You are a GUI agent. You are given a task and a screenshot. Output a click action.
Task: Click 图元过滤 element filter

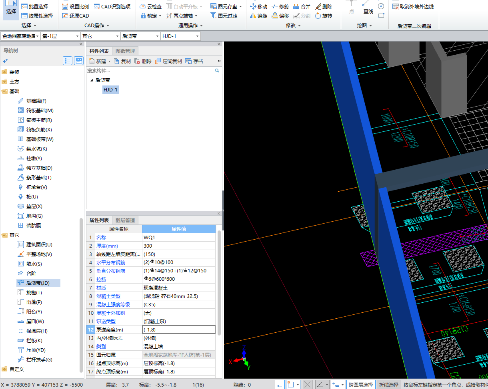coord(224,16)
